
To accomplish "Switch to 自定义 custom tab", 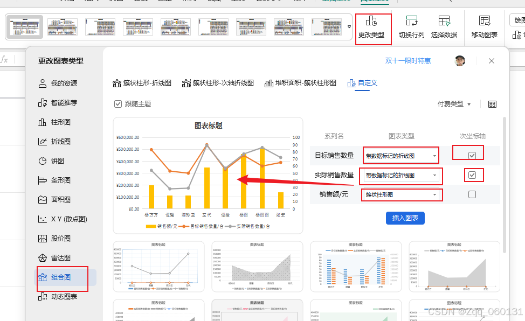I will tap(362, 83).
